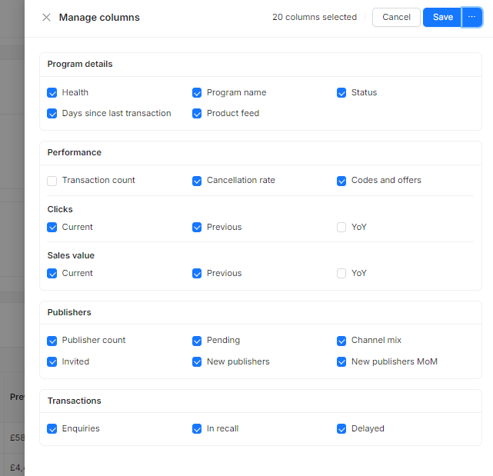Uncheck the Cancellation rate column
493x476 pixels.
[x=197, y=181]
